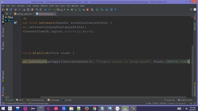Click the Open folder toolbar icon
Viewport: 198px width, 111px height.
click(x=3, y=10)
